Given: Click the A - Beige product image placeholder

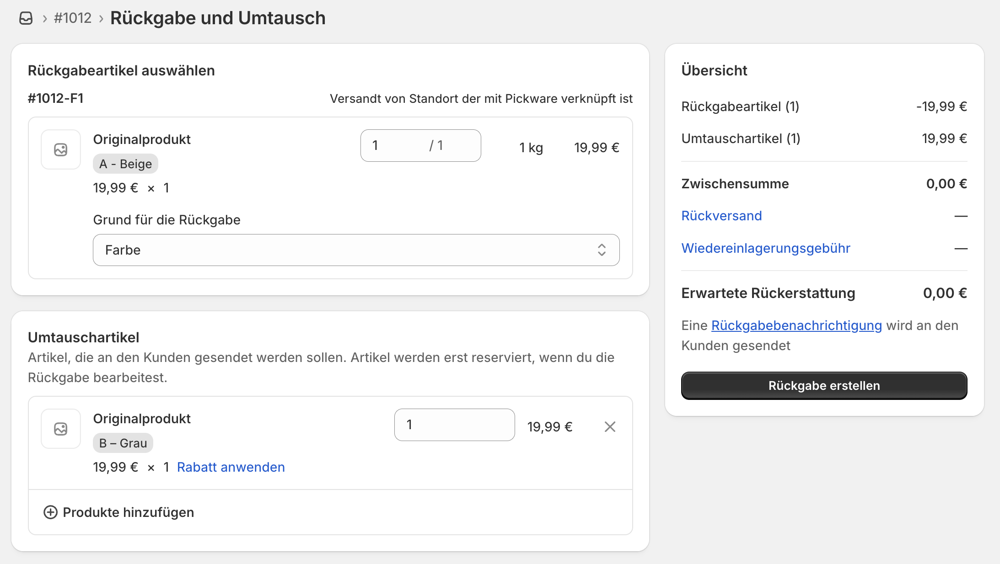Looking at the screenshot, I should click(61, 149).
